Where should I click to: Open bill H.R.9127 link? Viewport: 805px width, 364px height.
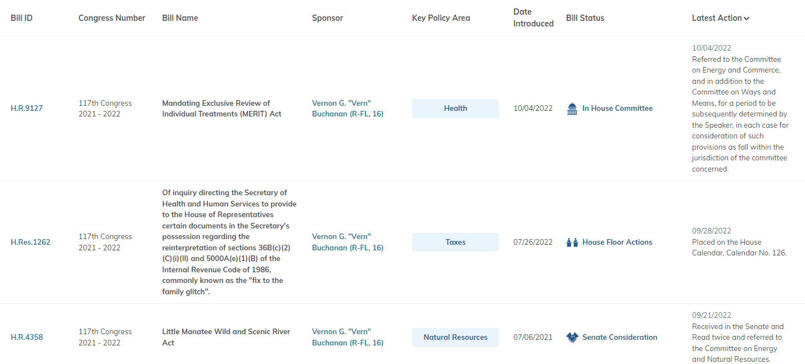pos(26,109)
